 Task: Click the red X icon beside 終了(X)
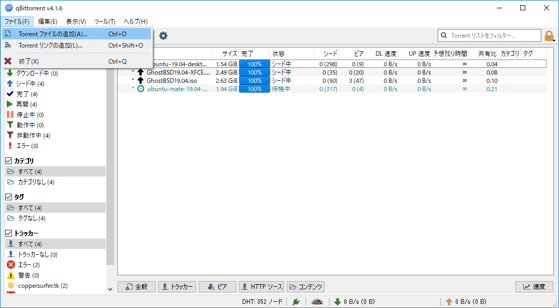[x=8, y=61]
